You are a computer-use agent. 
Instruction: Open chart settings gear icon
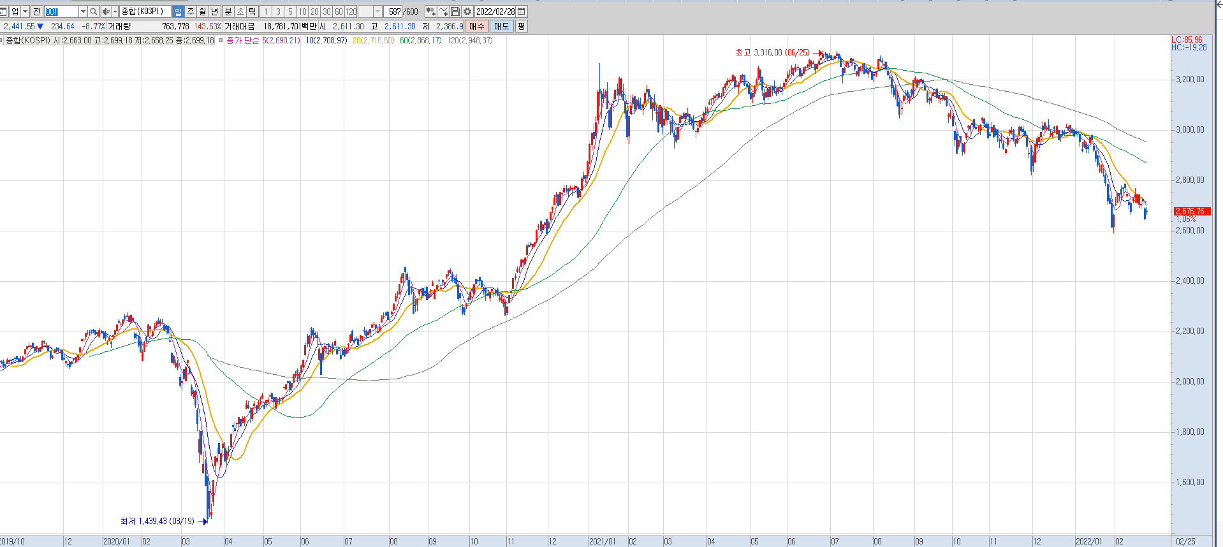point(467,11)
